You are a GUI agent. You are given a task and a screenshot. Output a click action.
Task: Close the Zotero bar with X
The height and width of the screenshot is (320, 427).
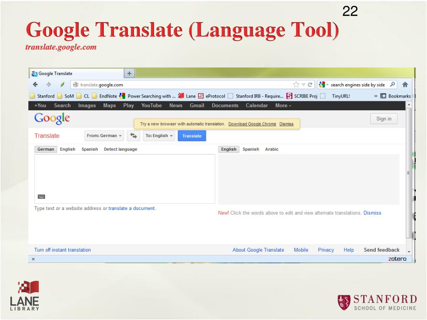[33, 259]
